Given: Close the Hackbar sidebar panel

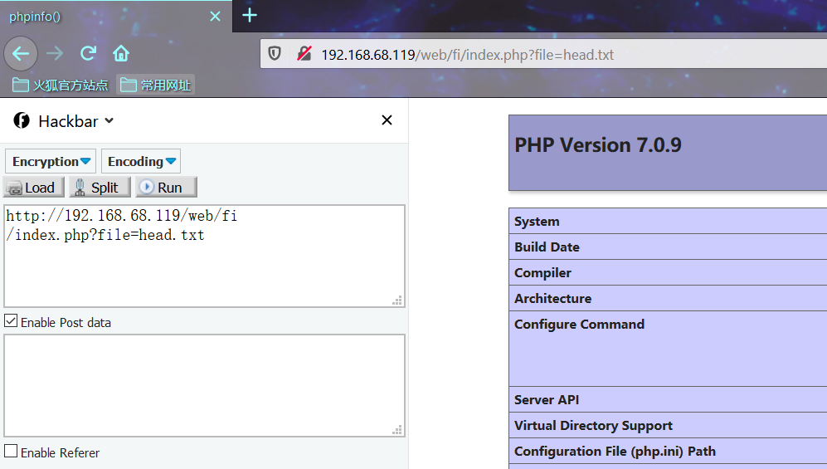Looking at the screenshot, I should click(387, 120).
